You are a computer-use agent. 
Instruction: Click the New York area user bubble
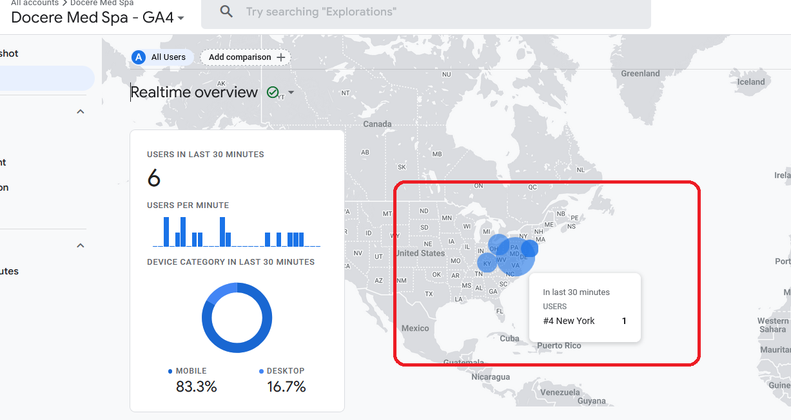tap(530, 249)
